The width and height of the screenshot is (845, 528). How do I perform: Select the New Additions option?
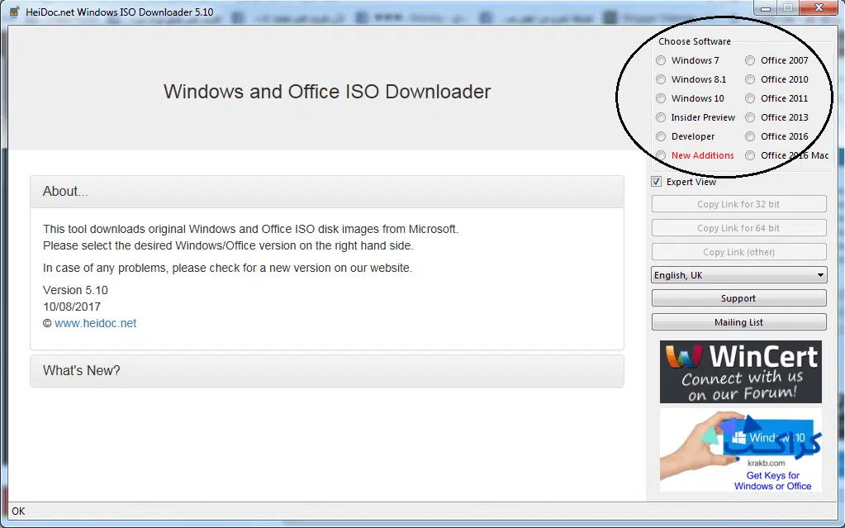[662, 155]
